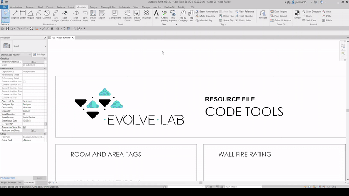Close the 00 - Code Review view tab
The height and width of the screenshot is (196, 349).
tap(72, 38)
